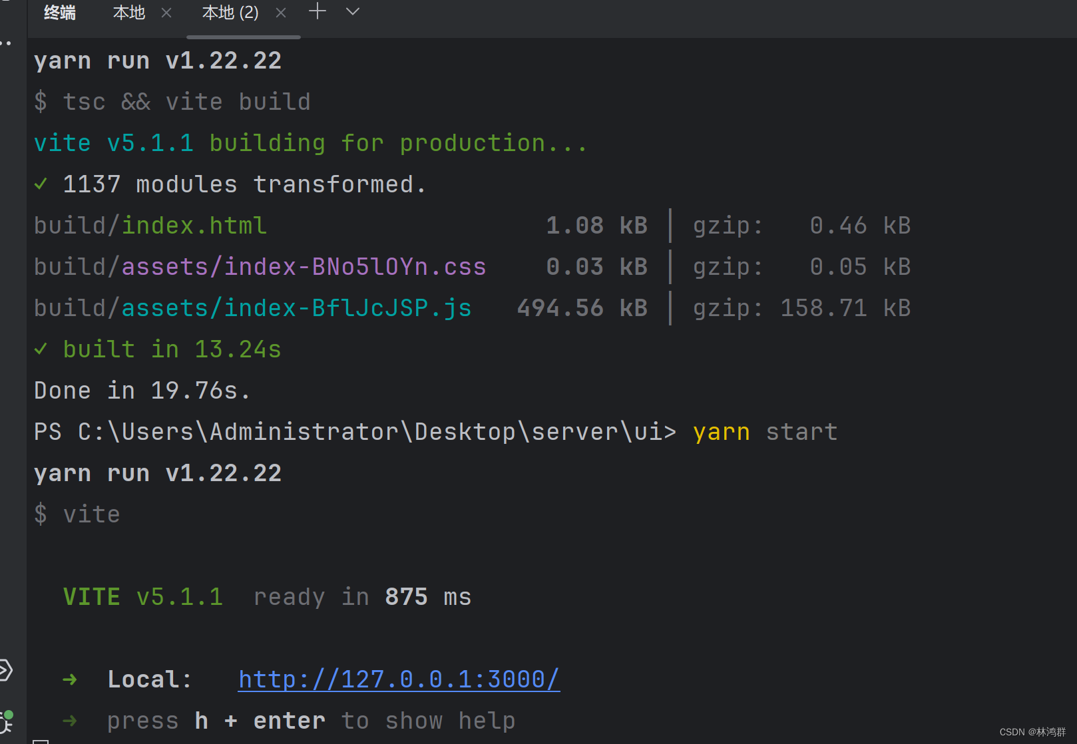Expand the terminal session options chevron

pyautogui.click(x=353, y=11)
